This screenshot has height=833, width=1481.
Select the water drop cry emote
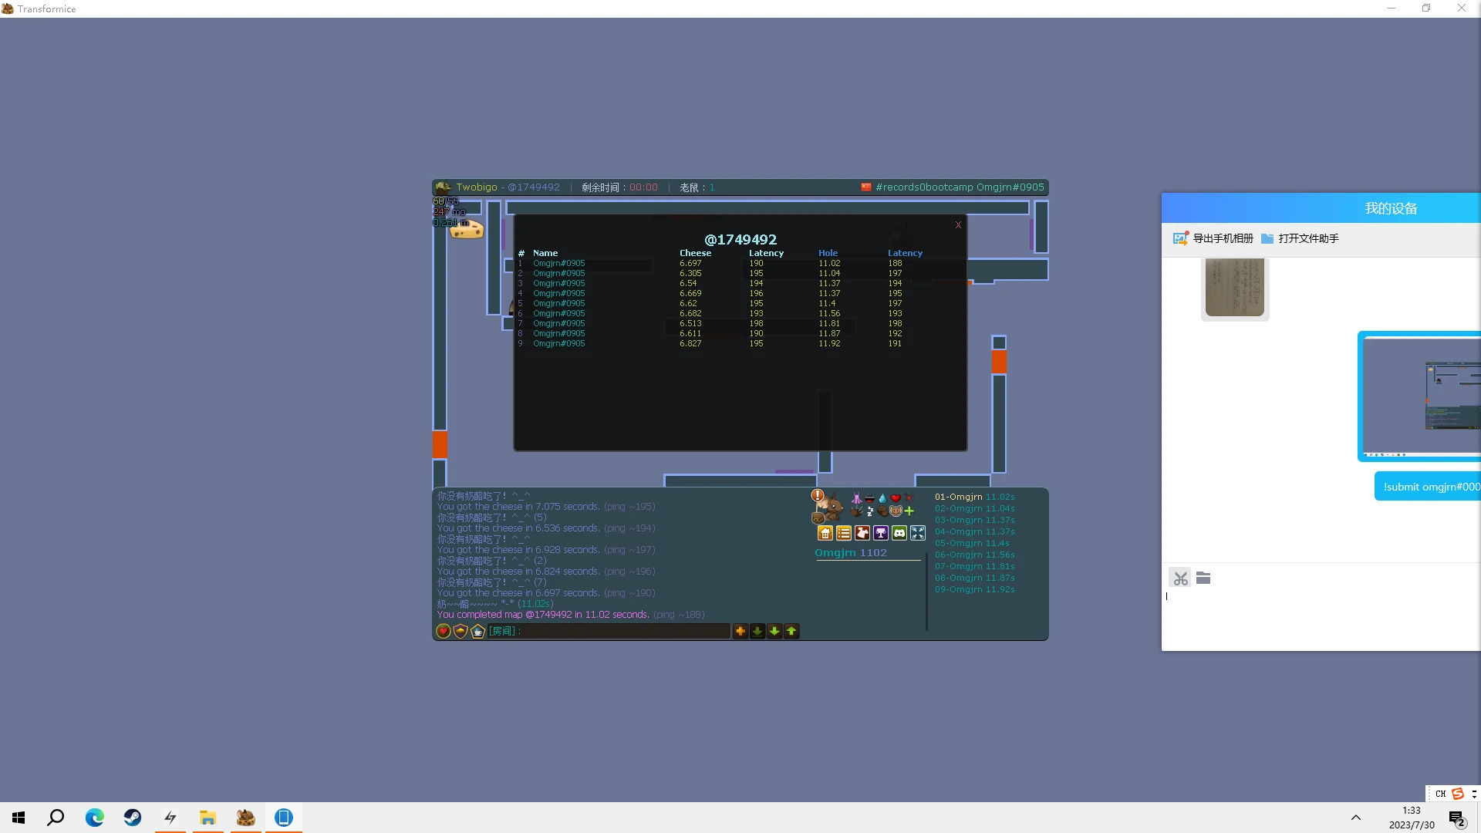(x=882, y=498)
